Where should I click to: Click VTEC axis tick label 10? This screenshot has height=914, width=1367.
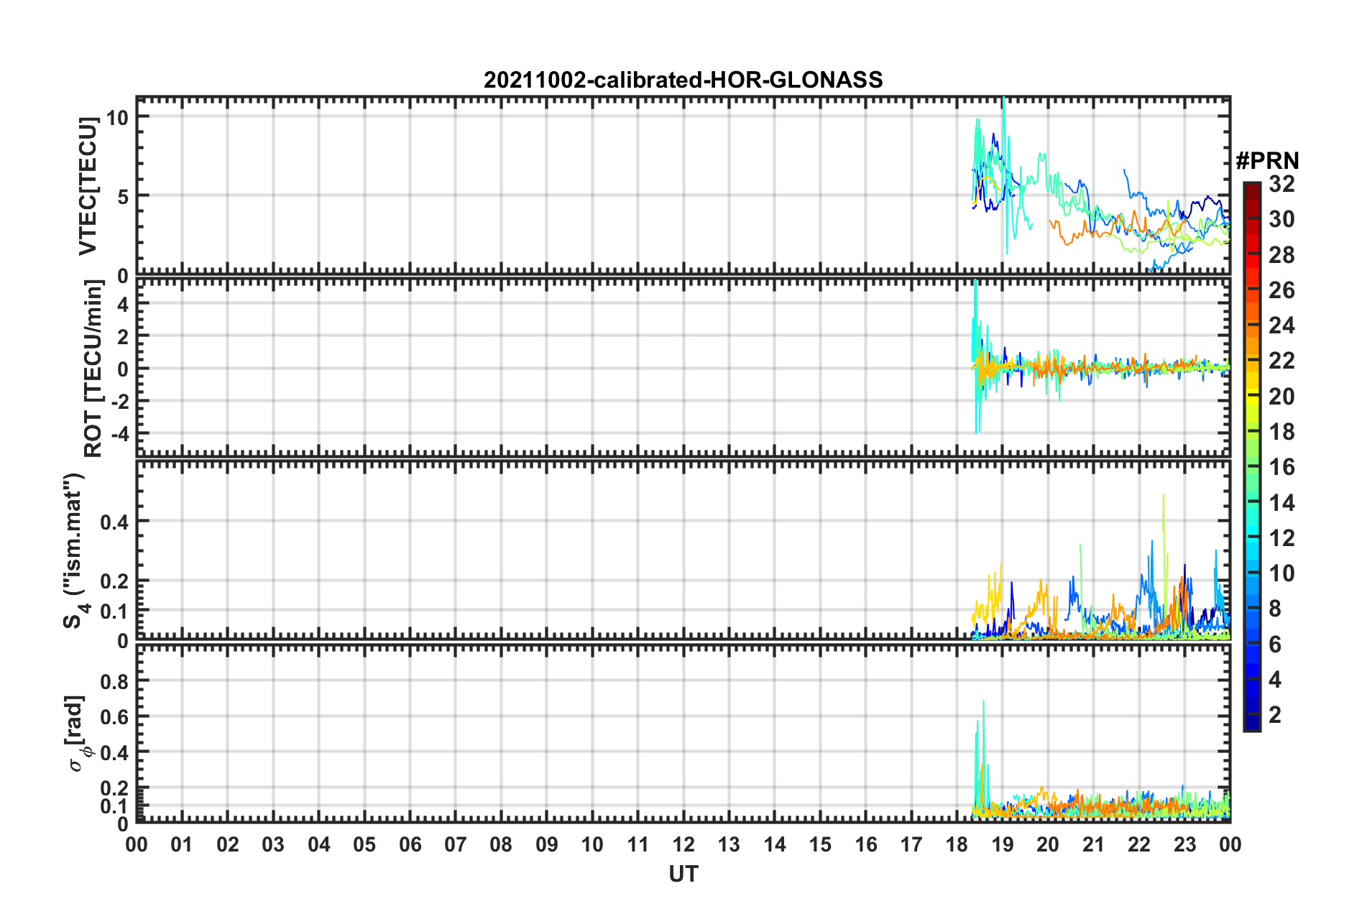coord(117,117)
